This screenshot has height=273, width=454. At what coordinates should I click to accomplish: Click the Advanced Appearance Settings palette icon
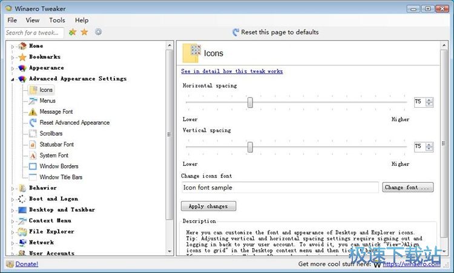(22, 79)
